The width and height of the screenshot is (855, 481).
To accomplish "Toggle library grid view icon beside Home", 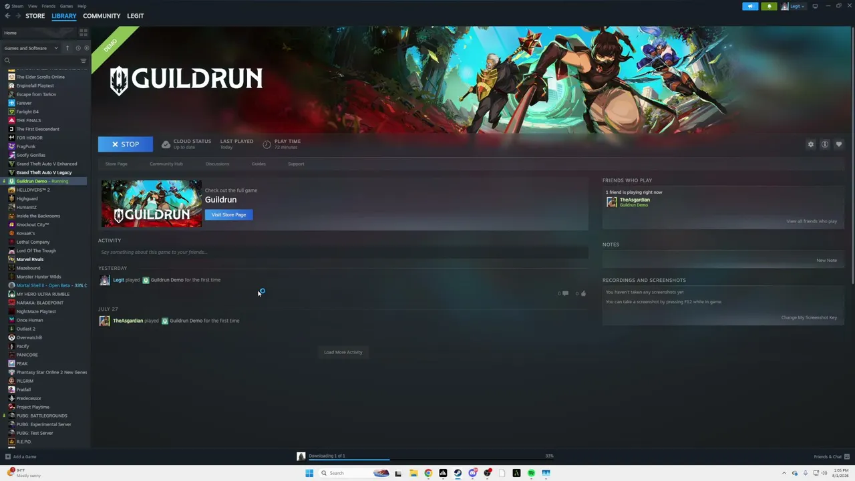I will (83, 32).
